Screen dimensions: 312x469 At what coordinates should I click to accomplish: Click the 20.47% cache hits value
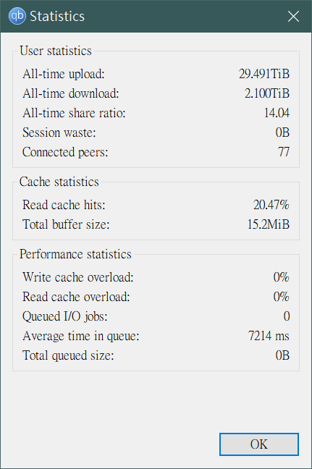pos(271,205)
